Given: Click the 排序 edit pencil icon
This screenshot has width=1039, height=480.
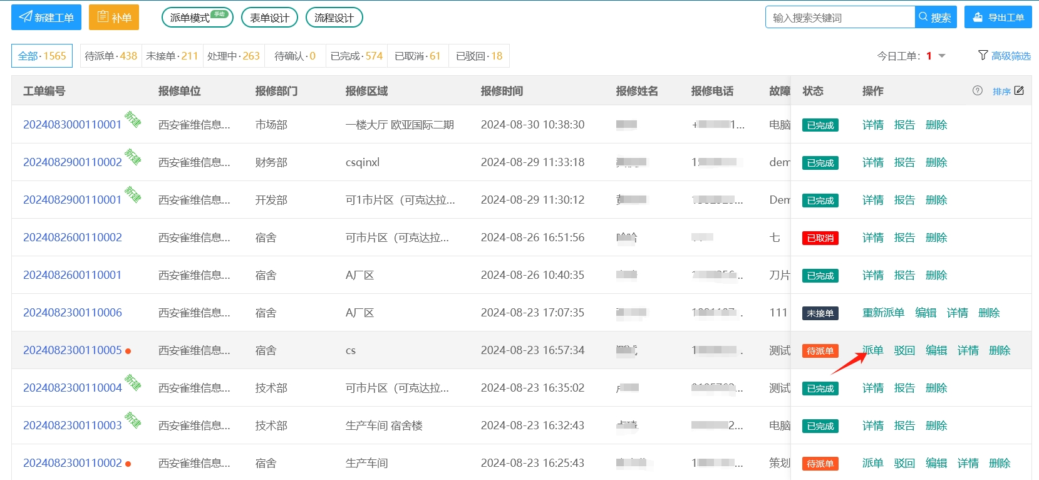Looking at the screenshot, I should tap(1019, 91).
